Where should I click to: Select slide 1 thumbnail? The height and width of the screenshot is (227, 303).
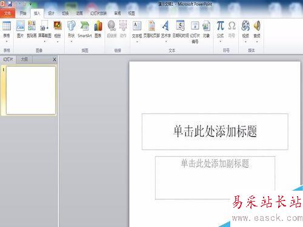tap(31, 90)
